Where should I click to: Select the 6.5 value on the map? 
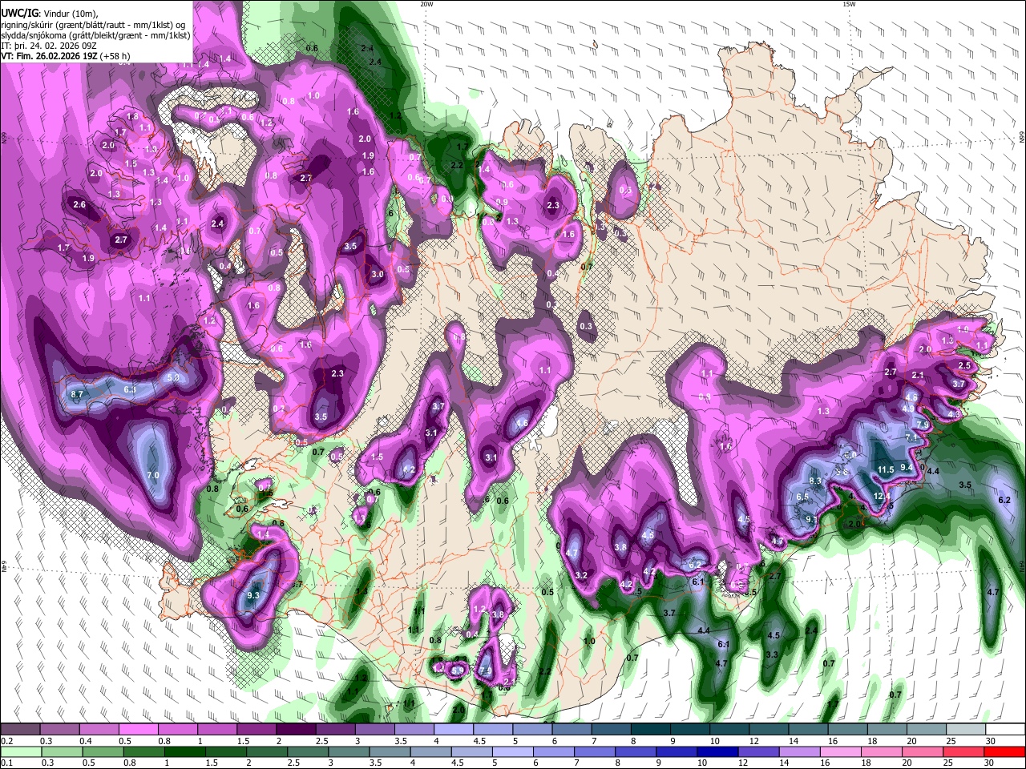pos(802,497)
